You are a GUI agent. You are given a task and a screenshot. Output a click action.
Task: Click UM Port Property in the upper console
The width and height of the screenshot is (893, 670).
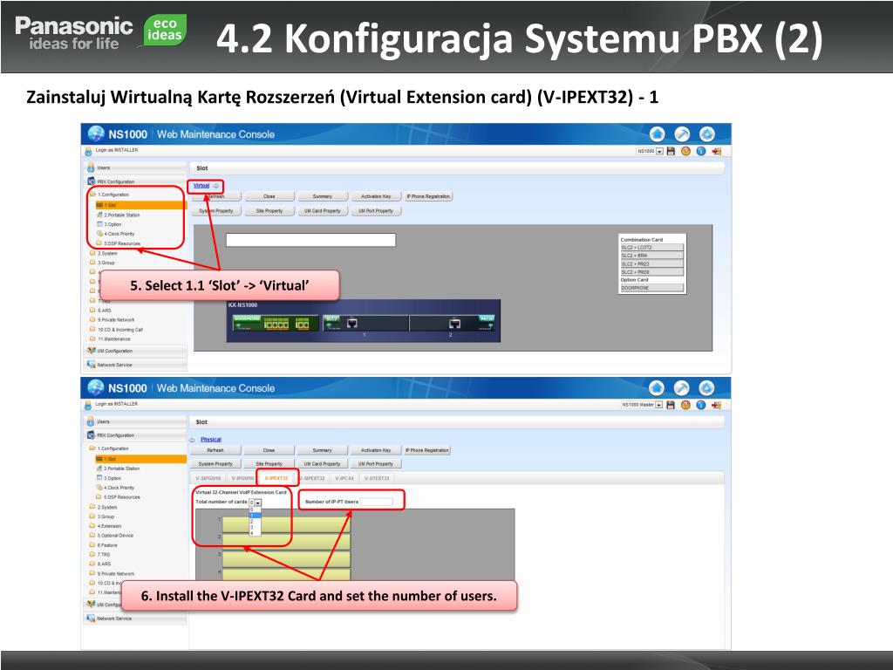pyautogui.click(x=376, y=211)
